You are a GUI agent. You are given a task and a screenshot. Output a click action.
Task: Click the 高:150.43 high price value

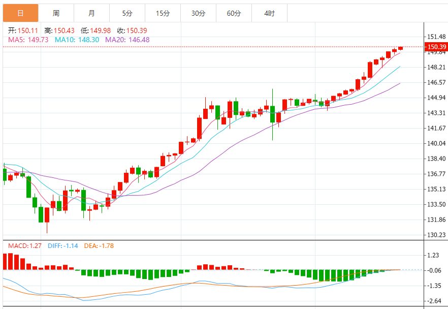[x=59, y=30]
